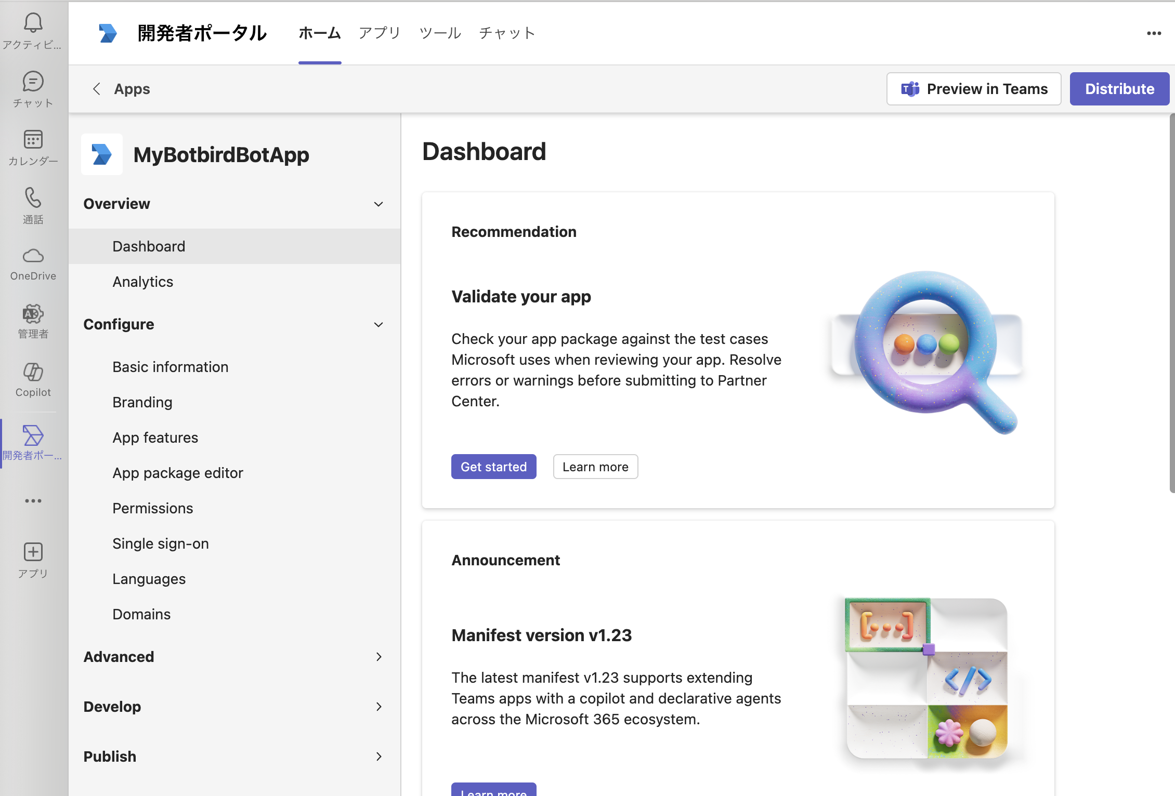Open the OneDrive cloud icon
The image size is (1175, 796).
33,256
